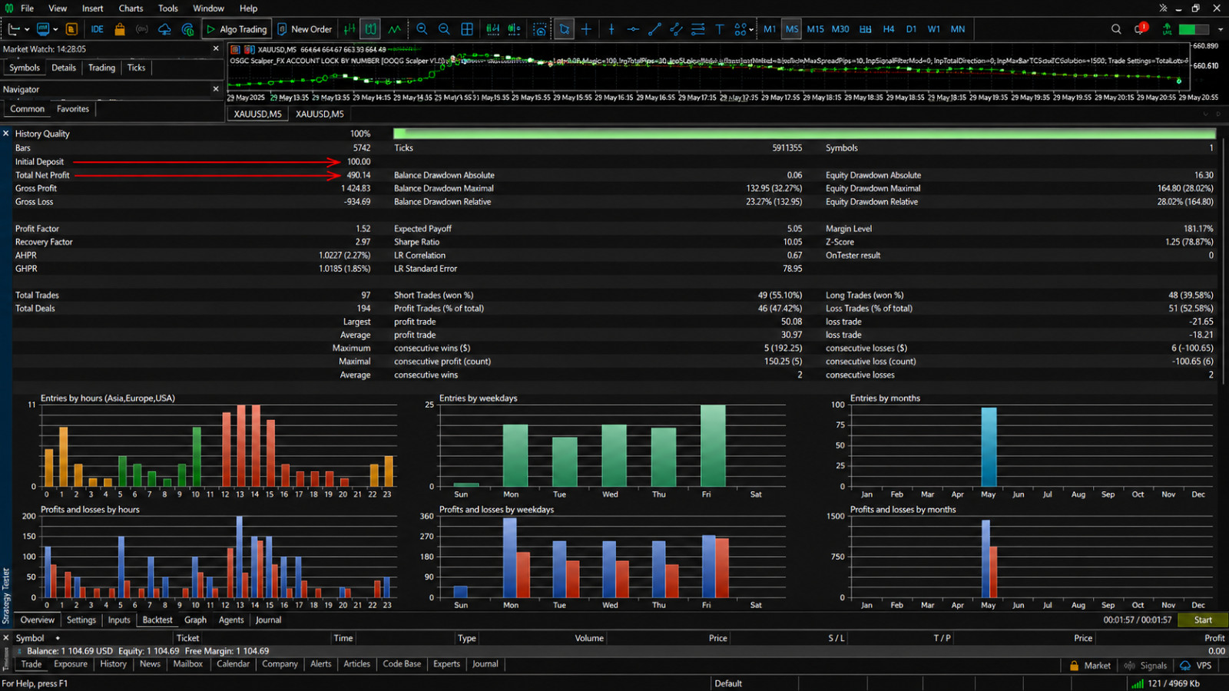1229x691 pixels.
Task: Switch timeframe to H4
Action: pyautogui.click(x=889, y=29)
